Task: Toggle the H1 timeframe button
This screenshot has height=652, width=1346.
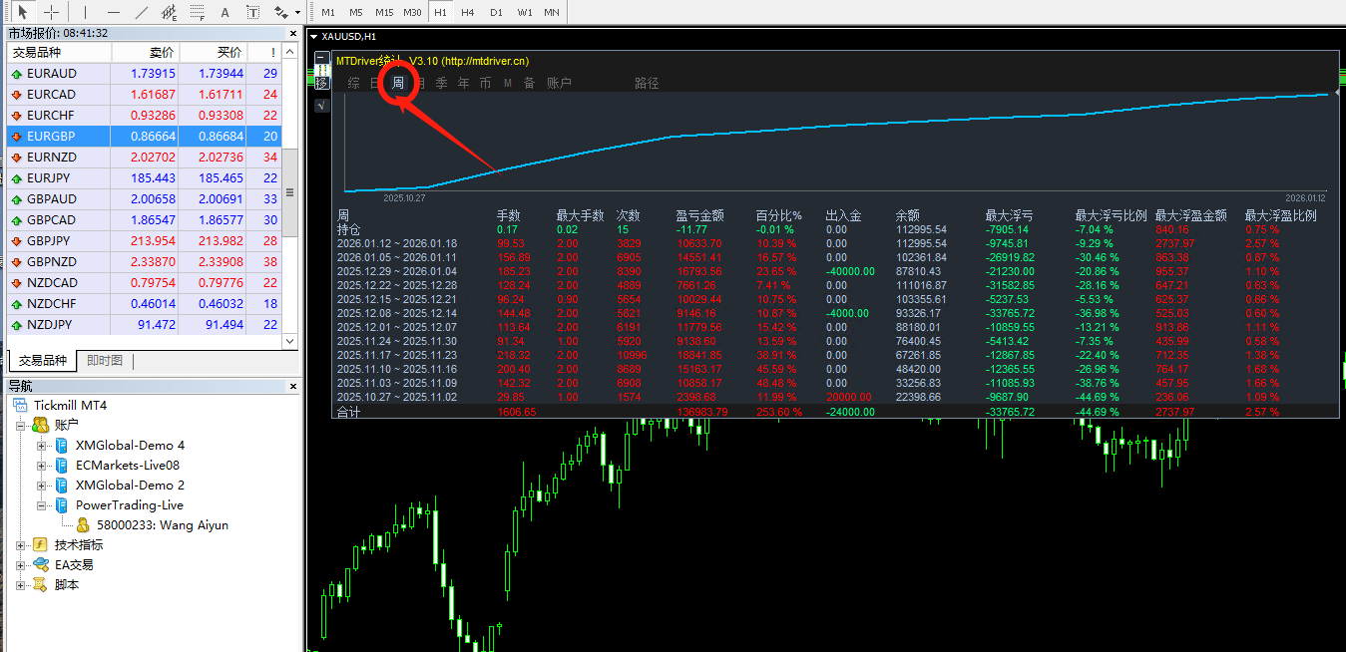Action: [x=440, y=12]
